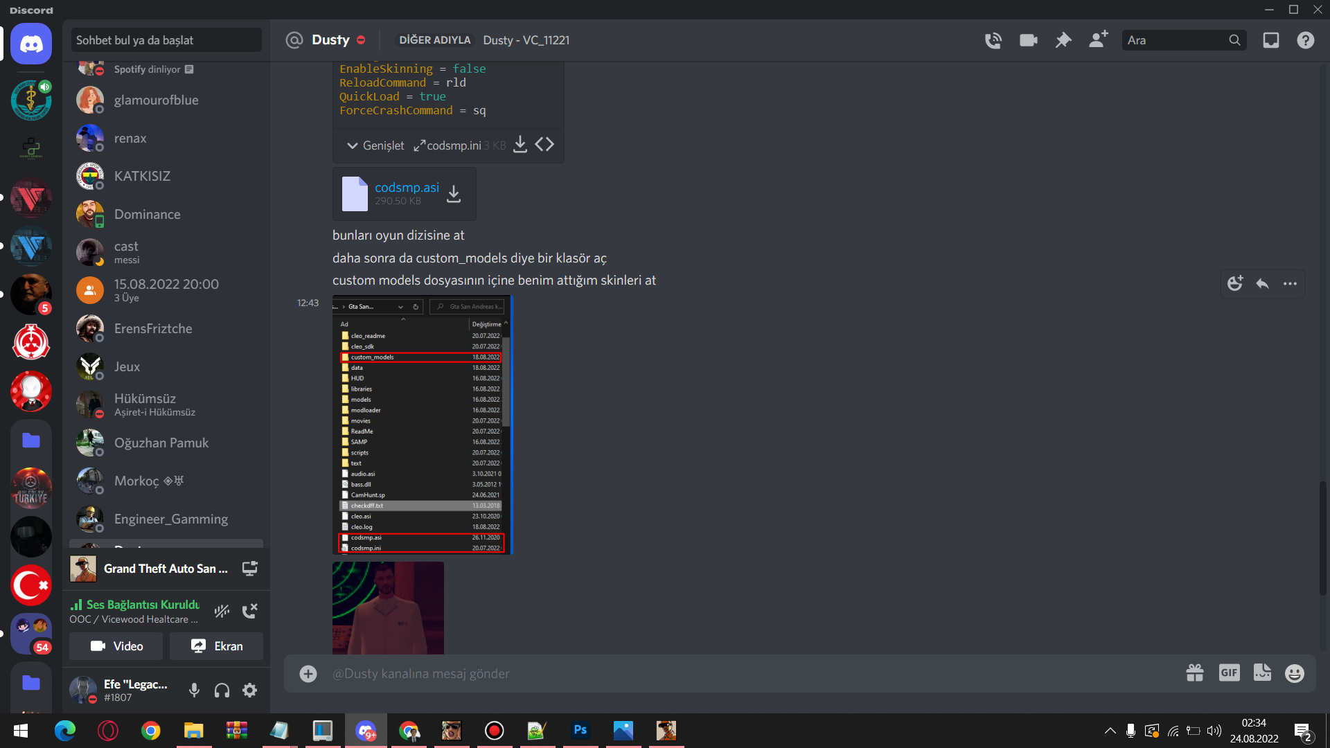
Task: Click the codsmp.asi file name link
Action: click(407, 187)
